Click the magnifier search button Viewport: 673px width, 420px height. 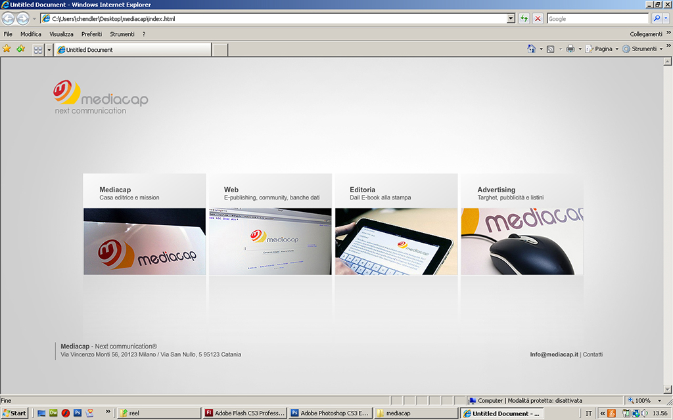(657, 18)
